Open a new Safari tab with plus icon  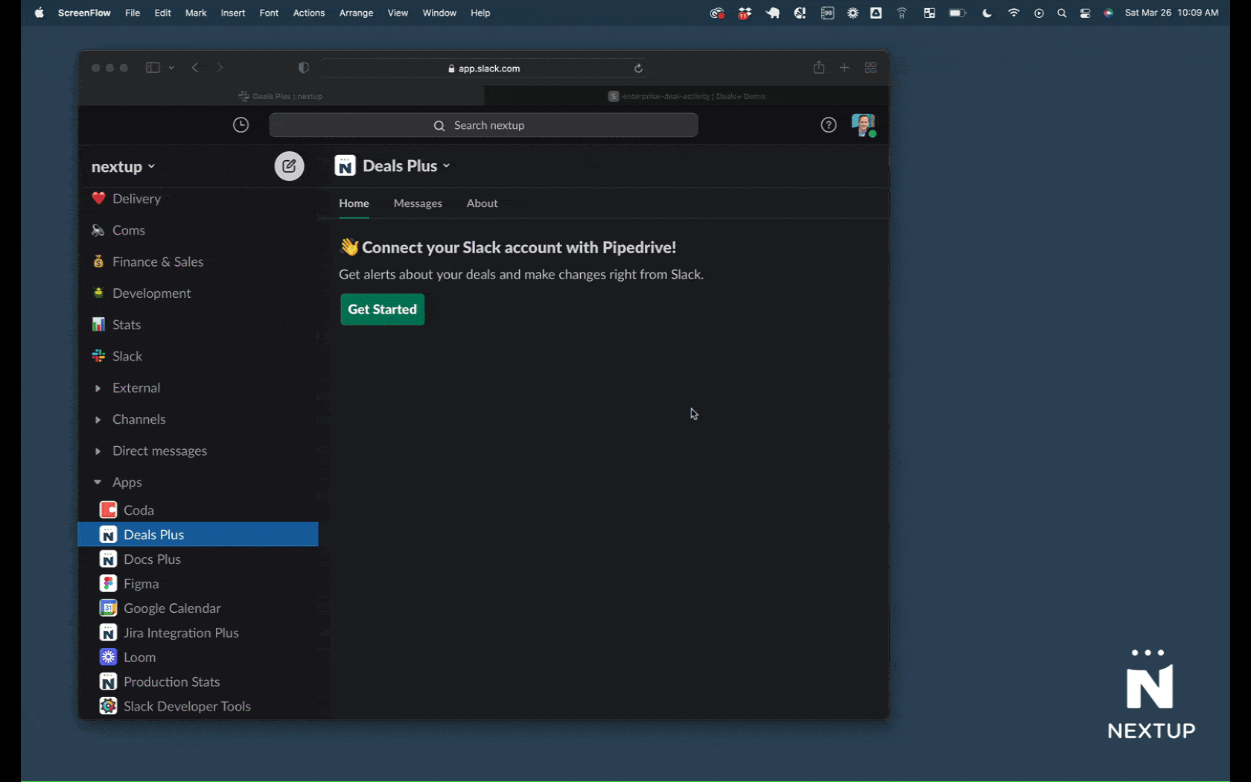click(844, 68)
